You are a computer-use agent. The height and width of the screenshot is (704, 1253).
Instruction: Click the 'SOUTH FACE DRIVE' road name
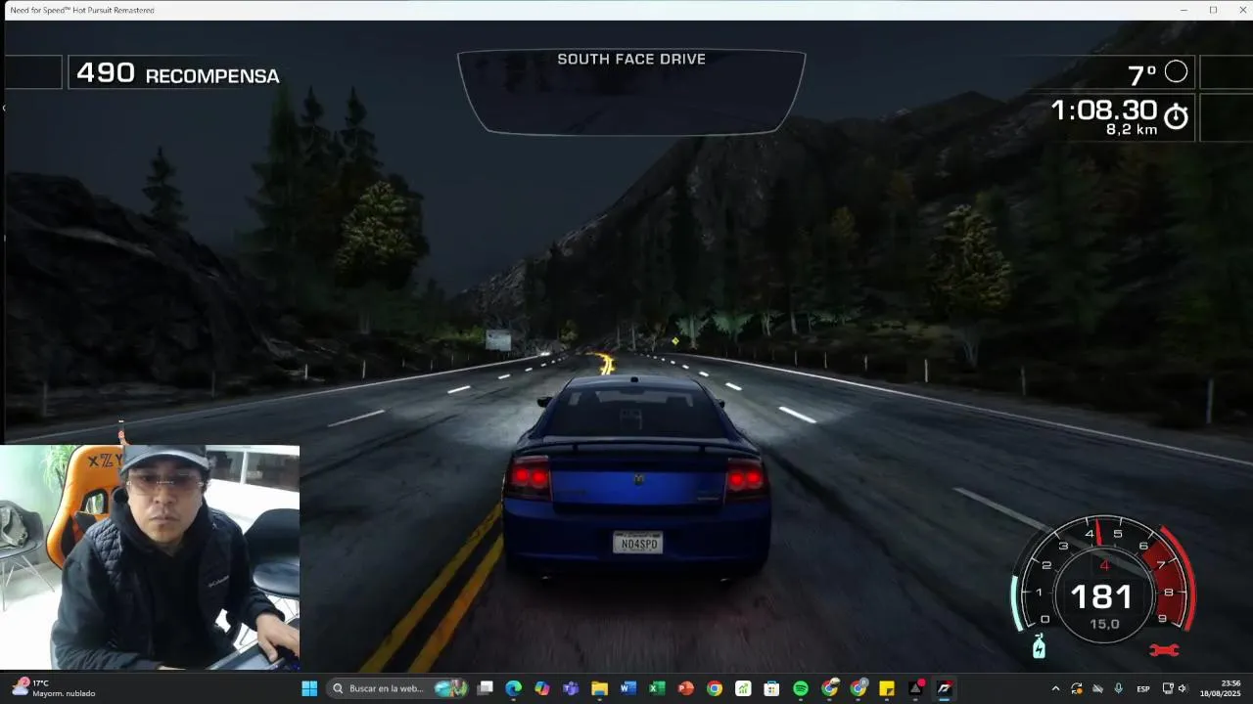click(631, 59)
